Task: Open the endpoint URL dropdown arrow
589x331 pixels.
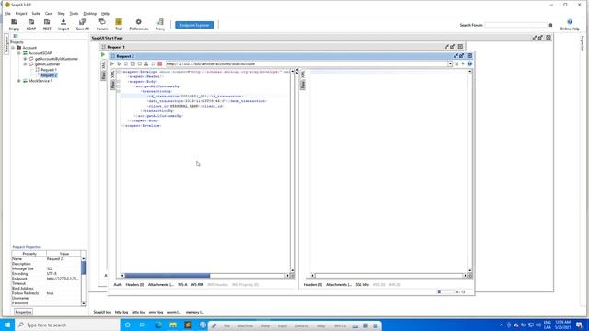Action: [450, 63]
